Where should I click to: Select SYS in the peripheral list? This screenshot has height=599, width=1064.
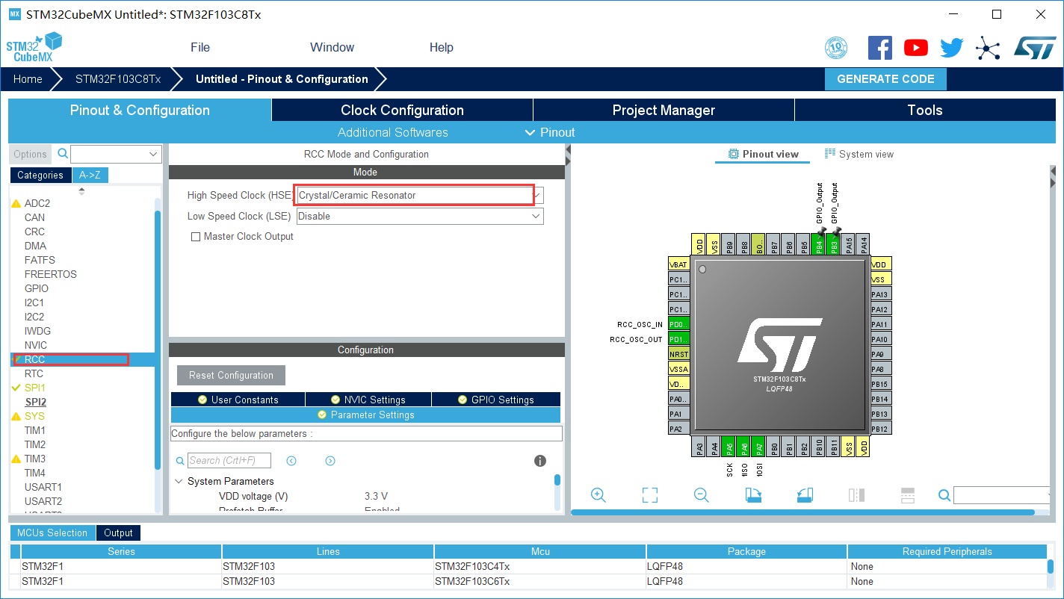pyautogui.click(x=34, y=416)
